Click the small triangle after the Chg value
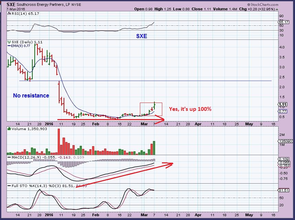 coord(277,9)
